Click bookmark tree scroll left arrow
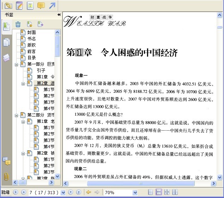The image size is (224, 198). pos(15,182)
